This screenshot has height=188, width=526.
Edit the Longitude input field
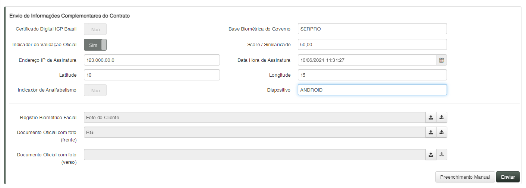point(372,75)
